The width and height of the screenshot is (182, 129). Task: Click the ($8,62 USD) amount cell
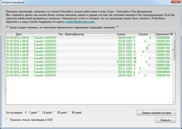pos(125,58)
